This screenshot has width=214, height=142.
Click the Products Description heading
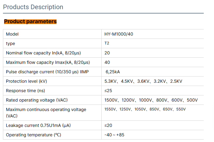click(33, 7)
